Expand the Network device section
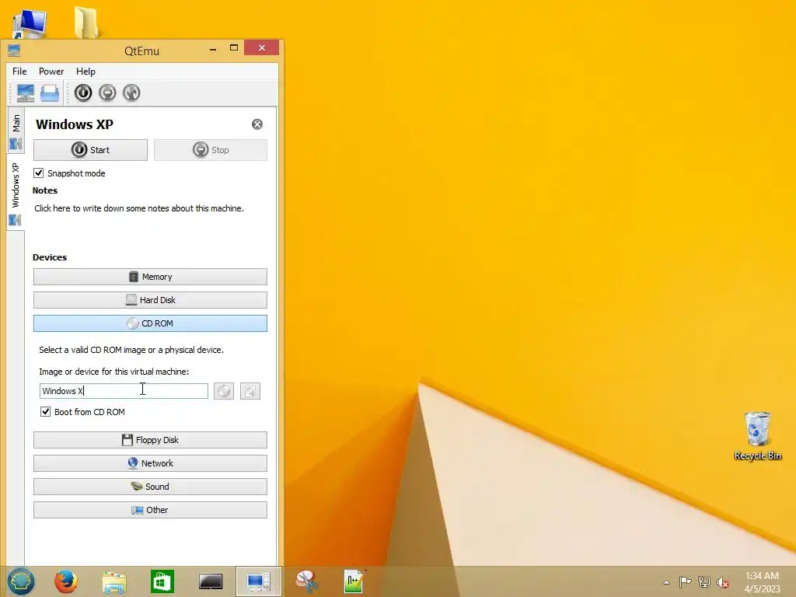The width and height of the screenshot is (796, 597). (150, 463)
